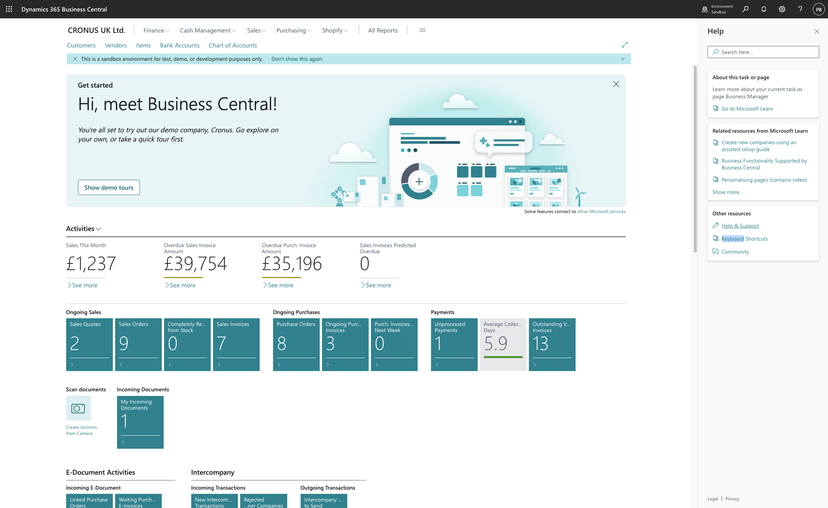Expand the Sales menu
Image resolution: width=828 pixels, height=508 pixels.
pos(257,30)
